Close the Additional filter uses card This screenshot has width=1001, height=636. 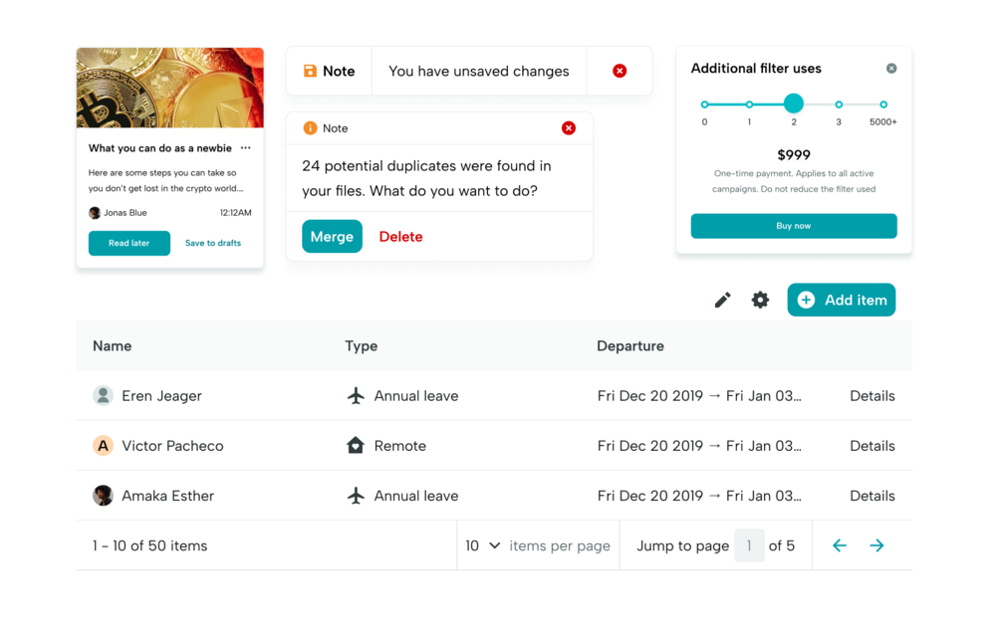click(891, 69)
